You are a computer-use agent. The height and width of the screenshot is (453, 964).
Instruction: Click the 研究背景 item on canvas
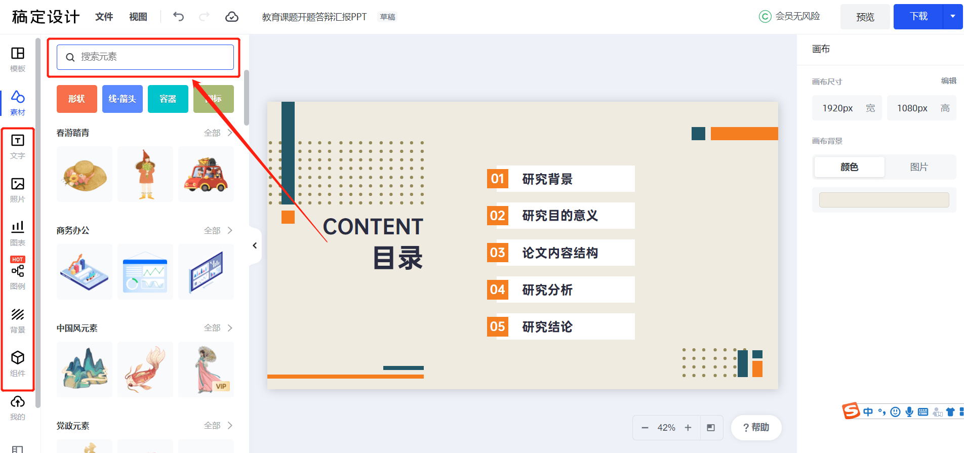tap(547, 179)
